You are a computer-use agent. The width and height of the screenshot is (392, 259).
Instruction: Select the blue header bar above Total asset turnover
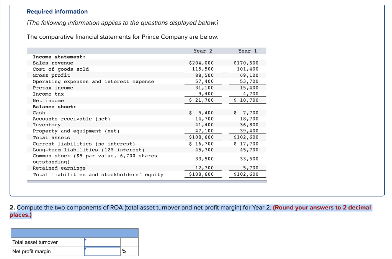pos(75,233)
